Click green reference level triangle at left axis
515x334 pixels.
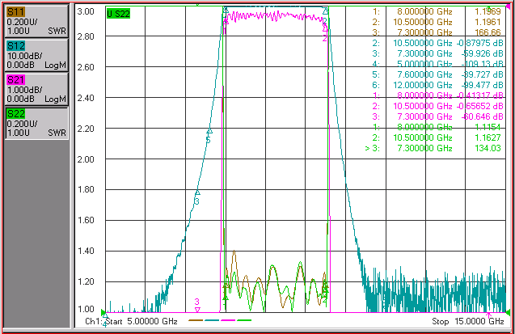pos(103,312)
